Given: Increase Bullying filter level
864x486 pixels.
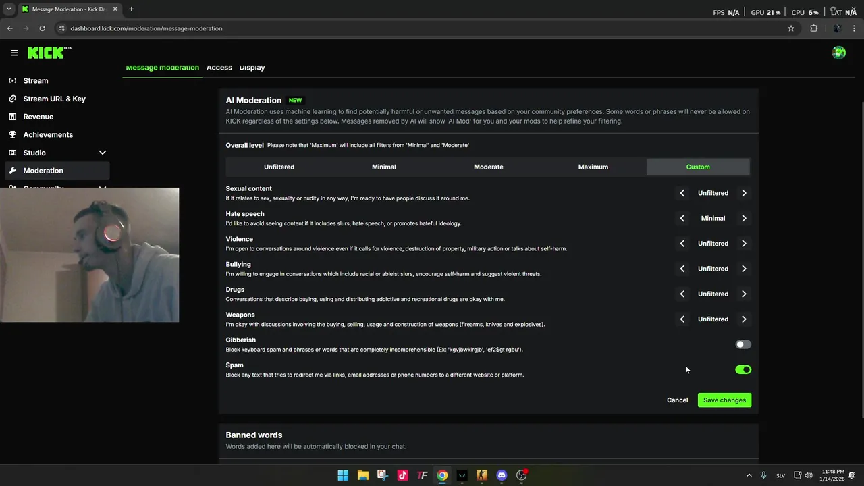Looking at the screenshot, I should click(744, 269).
